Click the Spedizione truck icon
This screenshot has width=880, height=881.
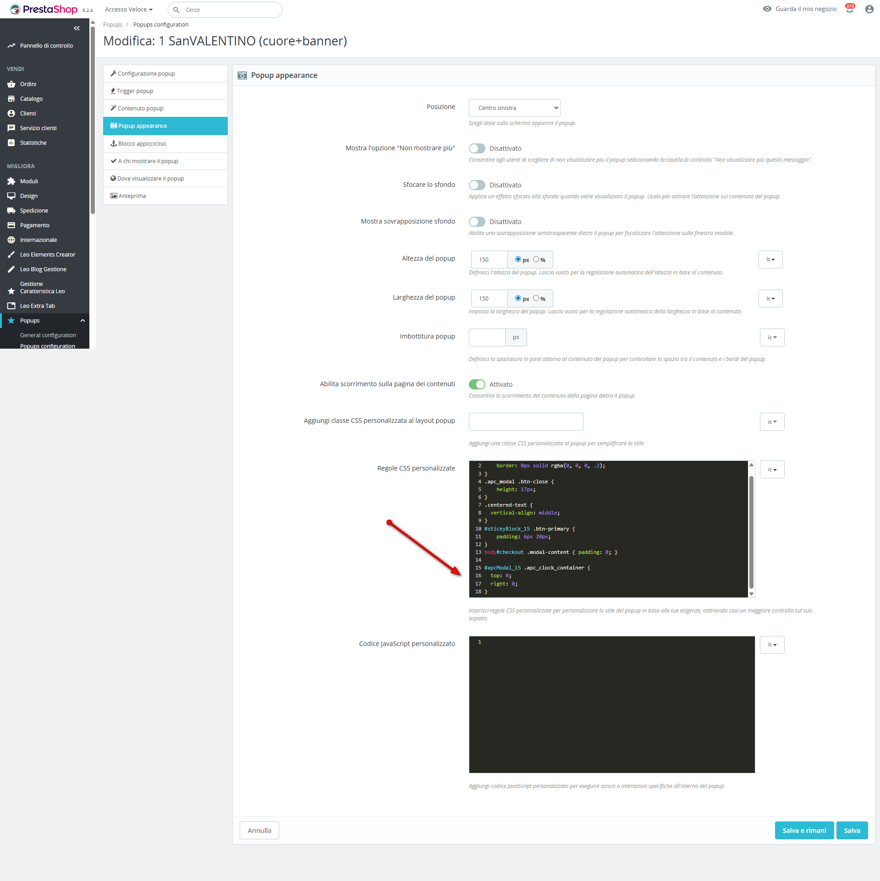coord(11,211)
